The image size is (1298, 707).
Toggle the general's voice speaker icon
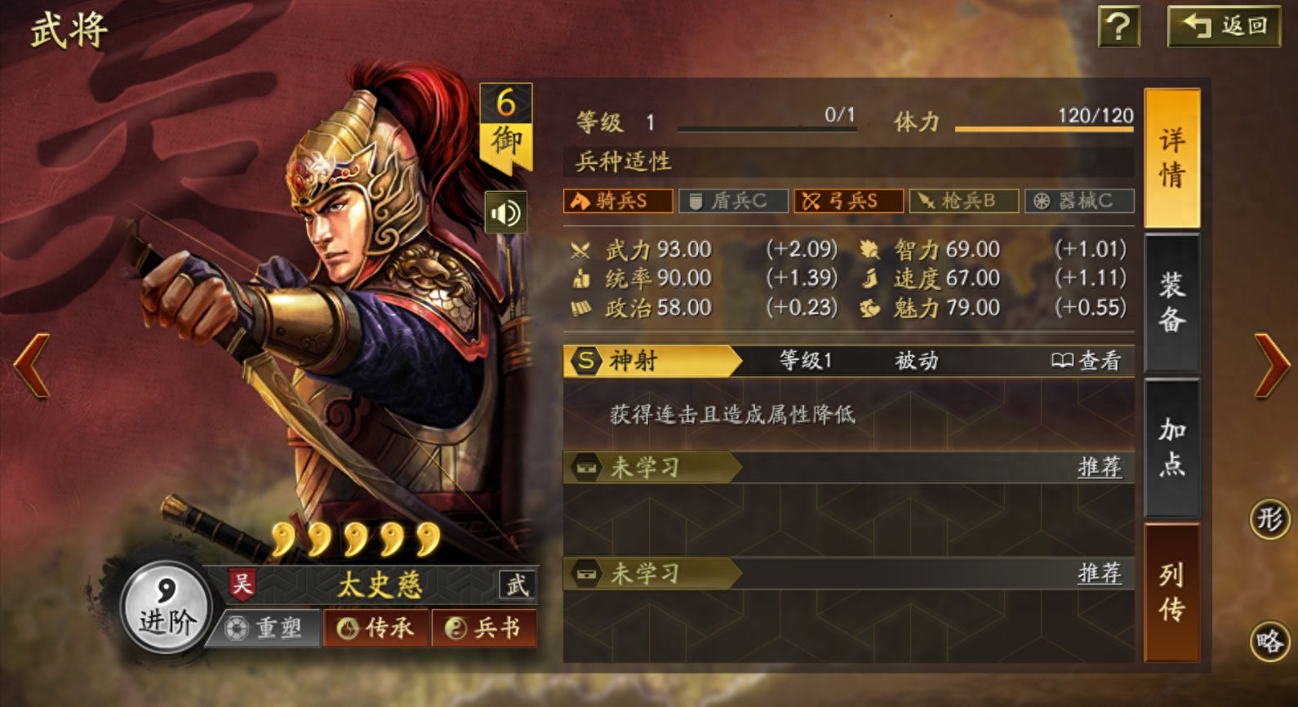click(505, 213)
